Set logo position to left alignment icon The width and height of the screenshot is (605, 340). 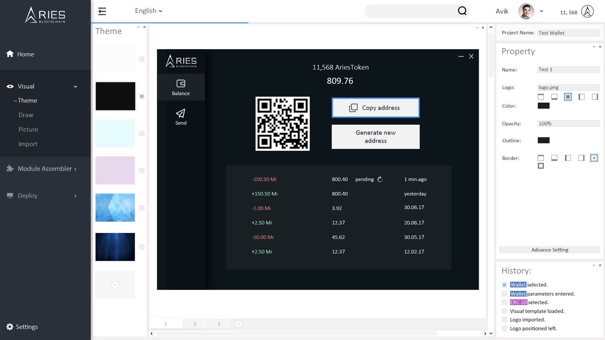(x=582, y=97)
